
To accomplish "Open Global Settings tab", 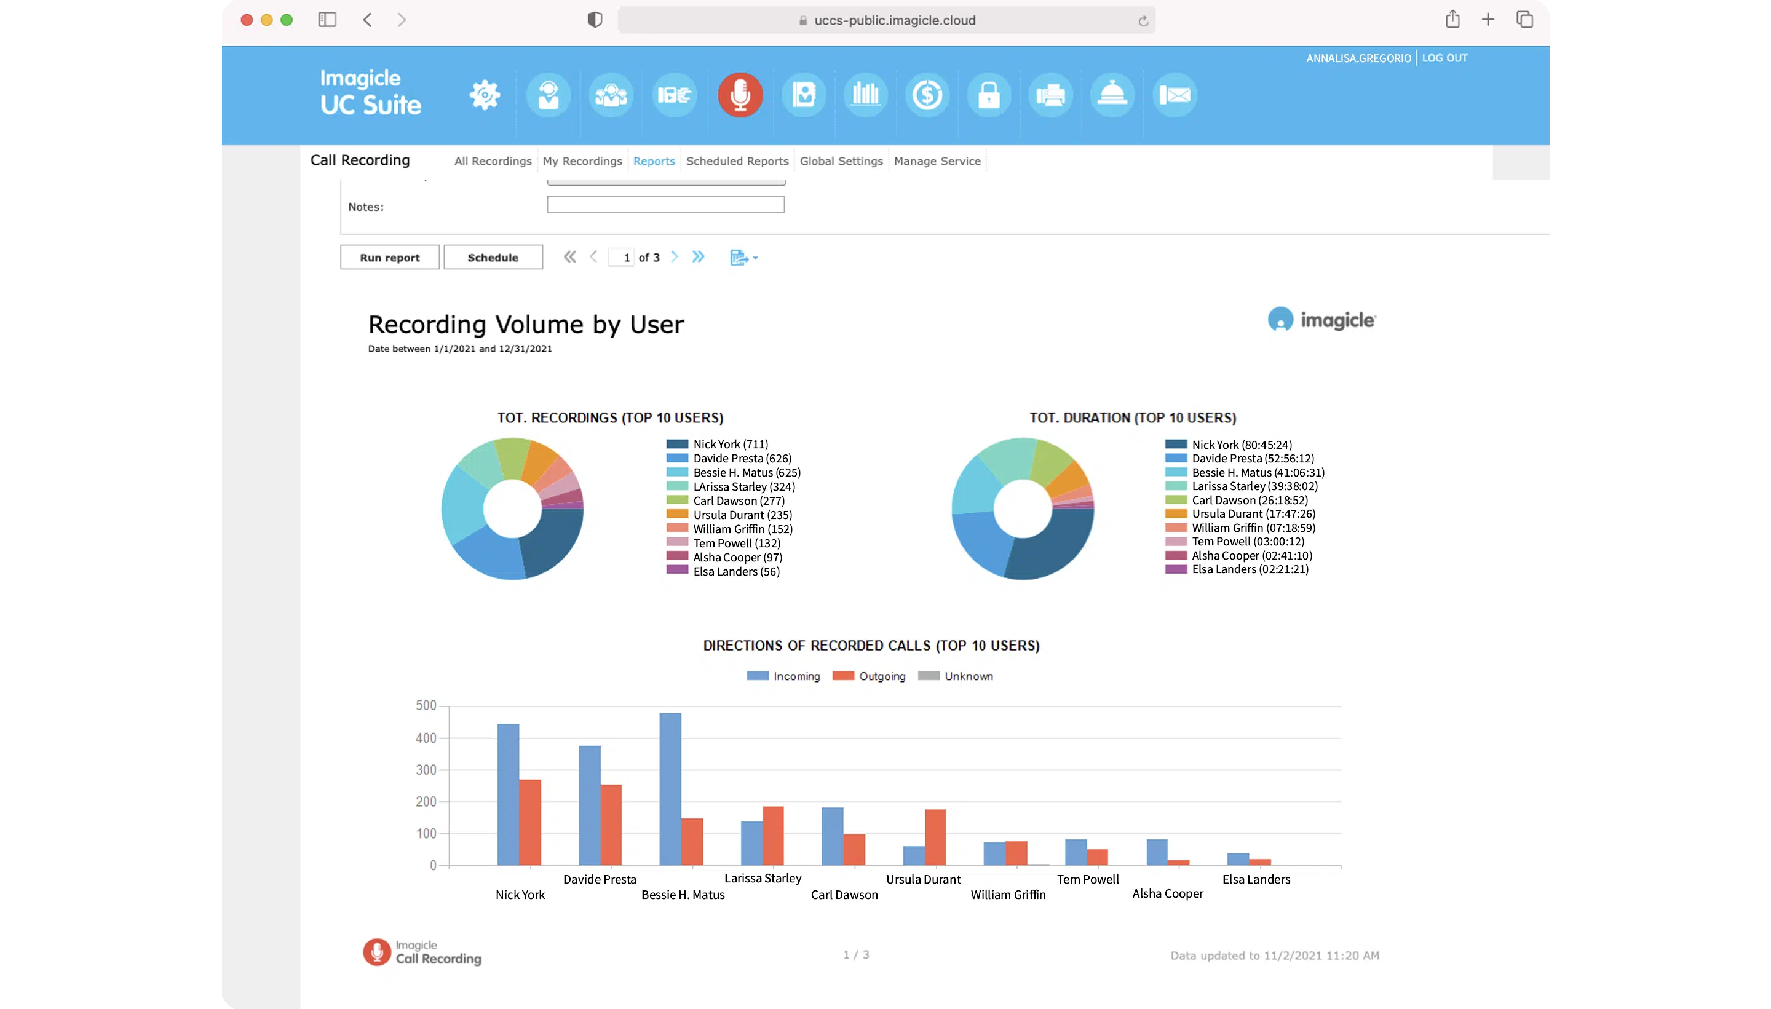I will pyautogui.click(x=841, y=160).
